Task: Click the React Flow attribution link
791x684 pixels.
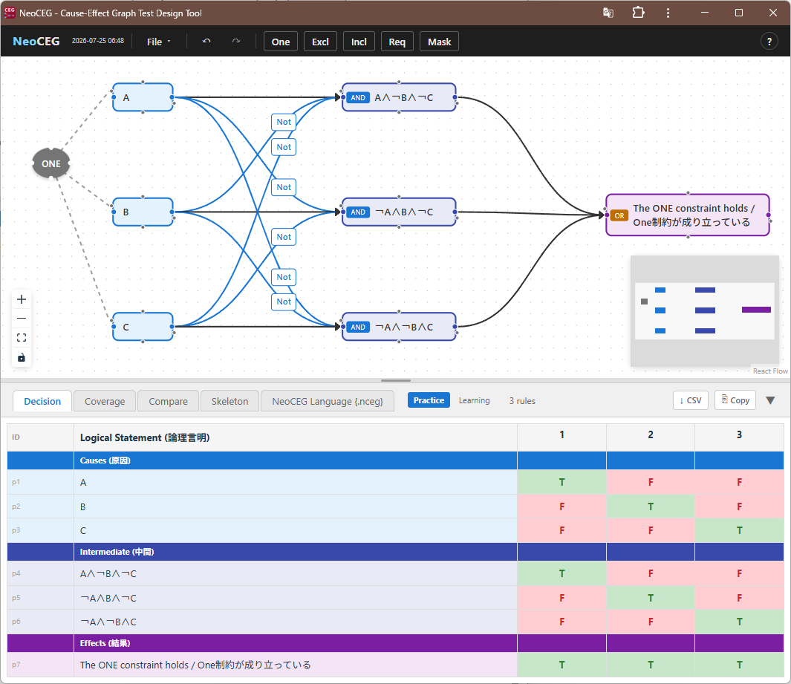Action: point(769,371)
